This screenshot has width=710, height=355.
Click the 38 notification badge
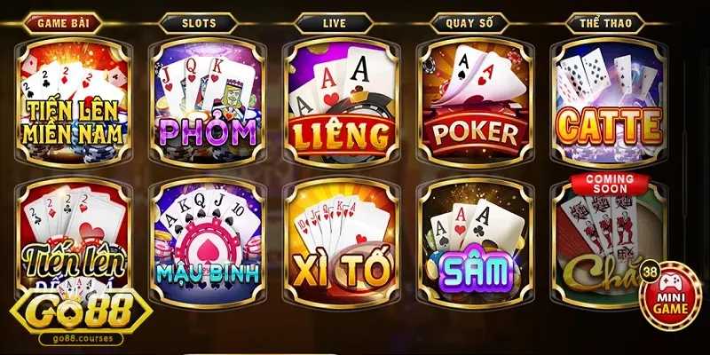pyautogui.click(x=650, y=272)
